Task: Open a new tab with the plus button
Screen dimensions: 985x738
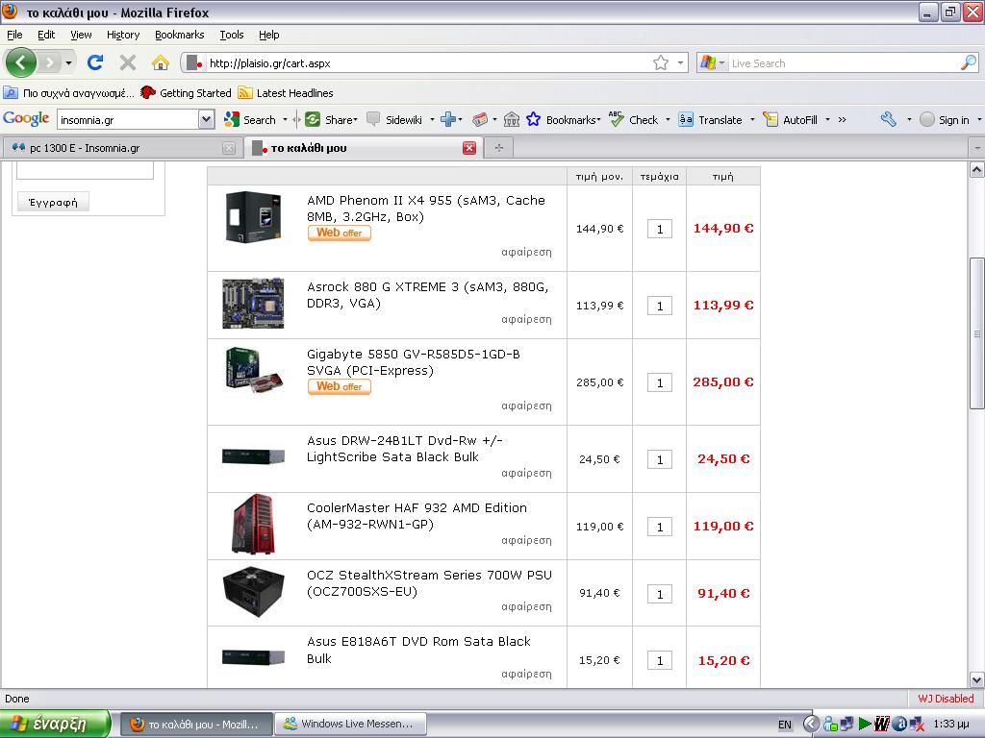Action: pyautogui.click(x=499, y=148)
